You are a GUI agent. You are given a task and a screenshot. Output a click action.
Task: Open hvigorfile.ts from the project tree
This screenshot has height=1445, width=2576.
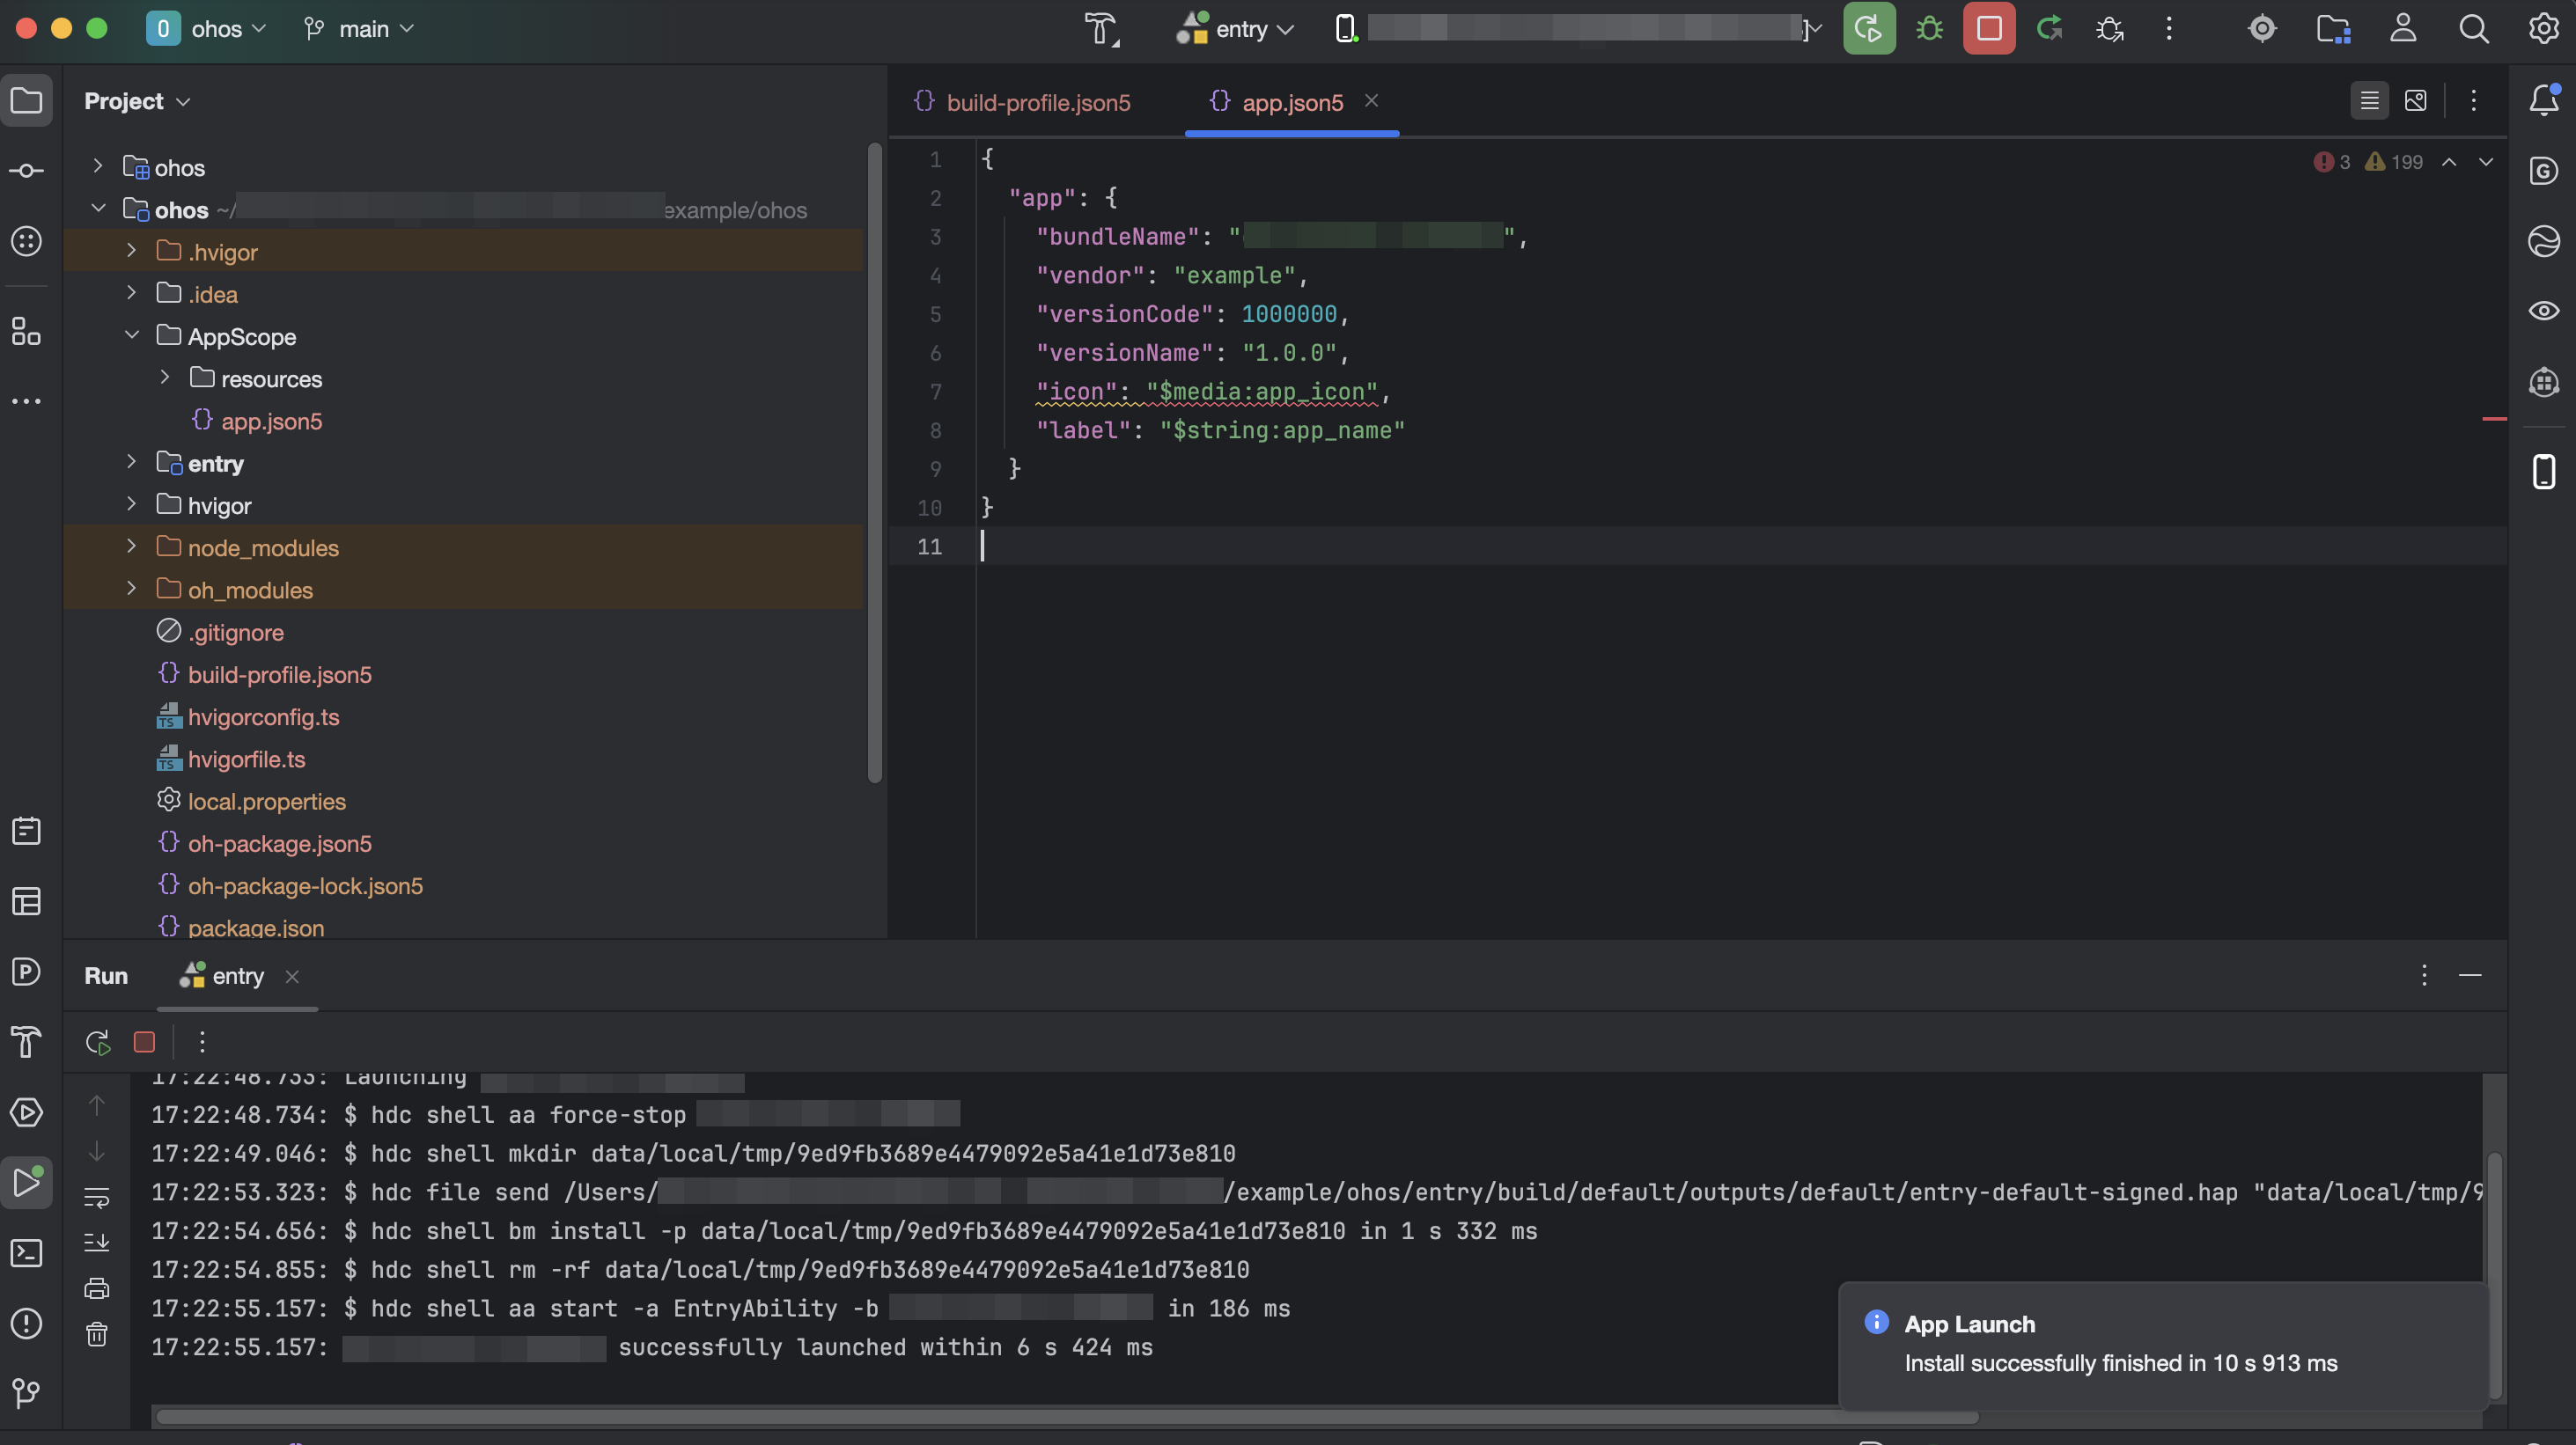click(246, 759)
